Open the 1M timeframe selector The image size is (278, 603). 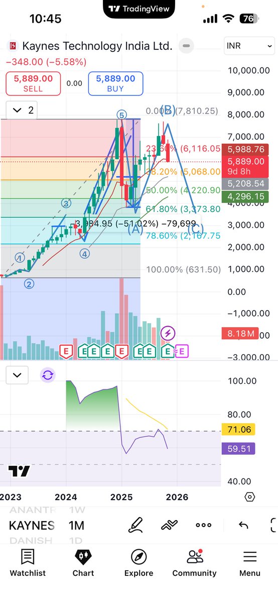coord(76,526)
